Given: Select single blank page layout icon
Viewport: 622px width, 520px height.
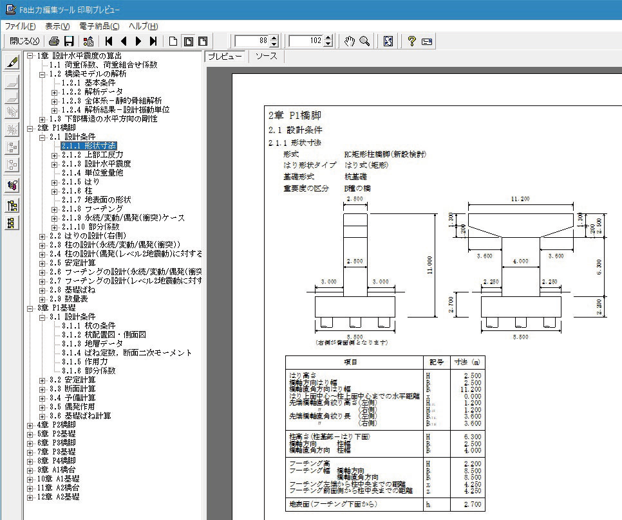Looking at the screenshot, I should pyautogui.click(x=173, y=41).
